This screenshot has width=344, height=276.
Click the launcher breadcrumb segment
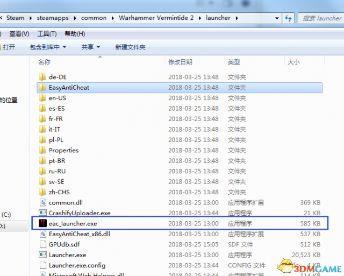click(218, 18)
